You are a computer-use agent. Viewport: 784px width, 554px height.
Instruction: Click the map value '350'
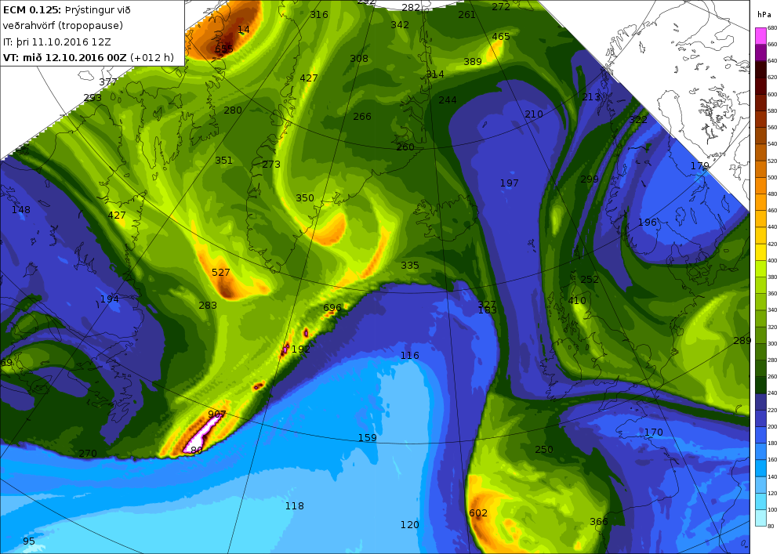click(x=305, y=197)
